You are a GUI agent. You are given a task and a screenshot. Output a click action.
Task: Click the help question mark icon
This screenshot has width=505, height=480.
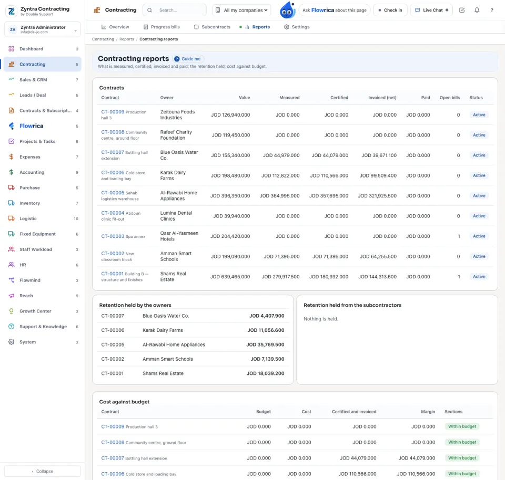492,10
